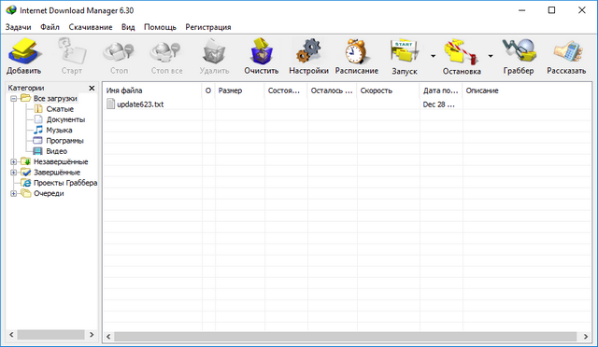The height and width of the screenshot is (347, 598).
Task: Open the Скачивание menu
Action: tap(91, 27)
